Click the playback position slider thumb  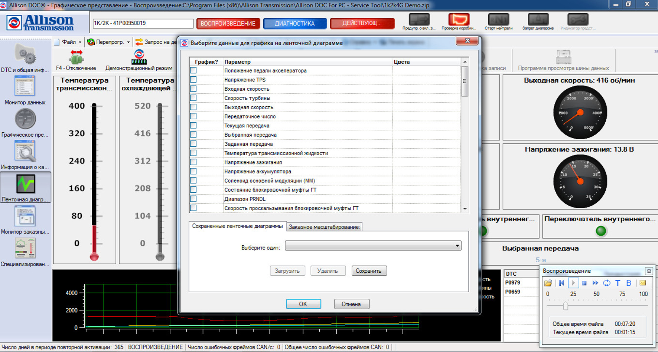click(565, 306)
